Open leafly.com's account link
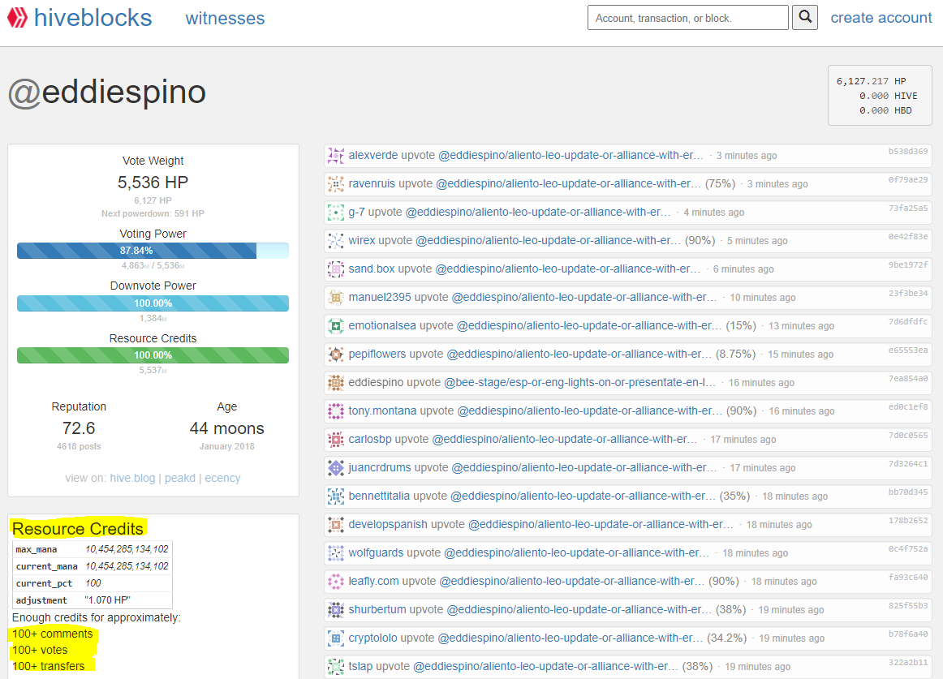The height and width of the screenshot is (679, 943). [373, 581]
